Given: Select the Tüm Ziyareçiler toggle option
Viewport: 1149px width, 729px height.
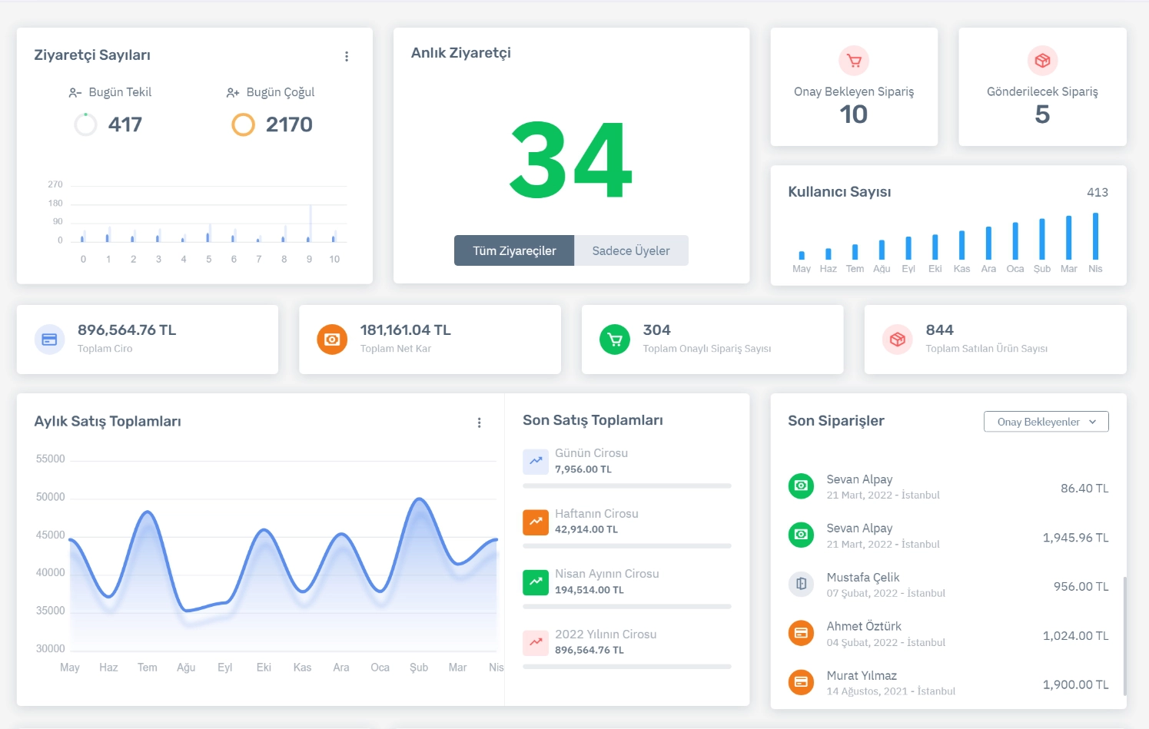Looking at the screenshot, I should (514, 250).
